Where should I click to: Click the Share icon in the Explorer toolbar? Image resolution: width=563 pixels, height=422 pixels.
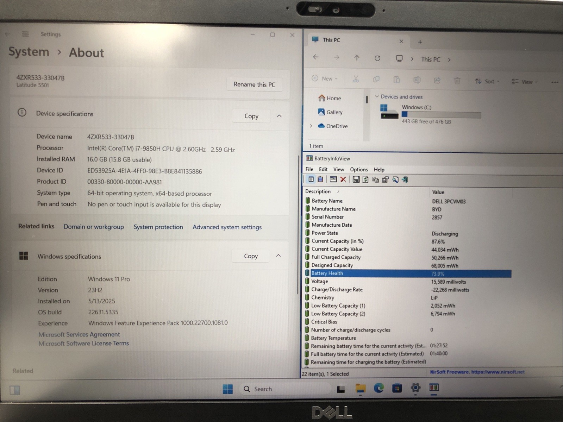coord(437,80)
